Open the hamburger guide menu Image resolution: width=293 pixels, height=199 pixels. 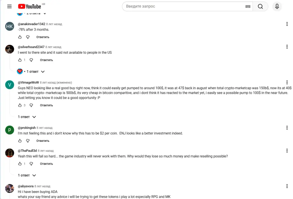click(x=9, y=6)
